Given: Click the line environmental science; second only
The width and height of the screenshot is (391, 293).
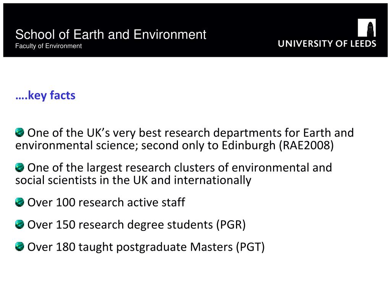Looking at the screenshot, I should [x=174, y=145].
